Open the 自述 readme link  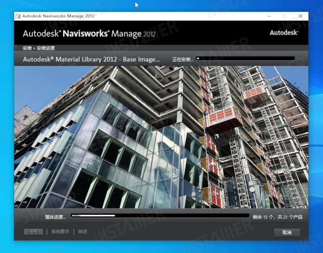pyautogui.click(x=83, y=231)
